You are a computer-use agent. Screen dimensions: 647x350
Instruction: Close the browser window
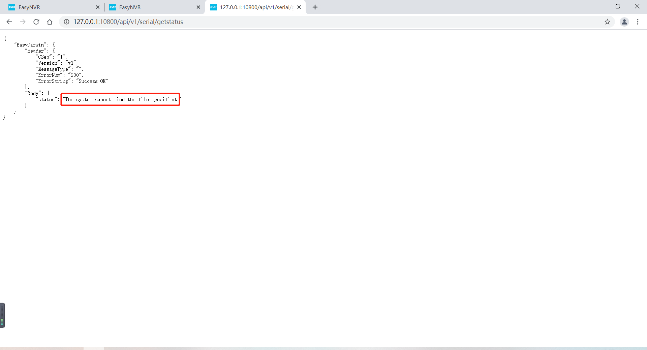(x=637, y=6)
